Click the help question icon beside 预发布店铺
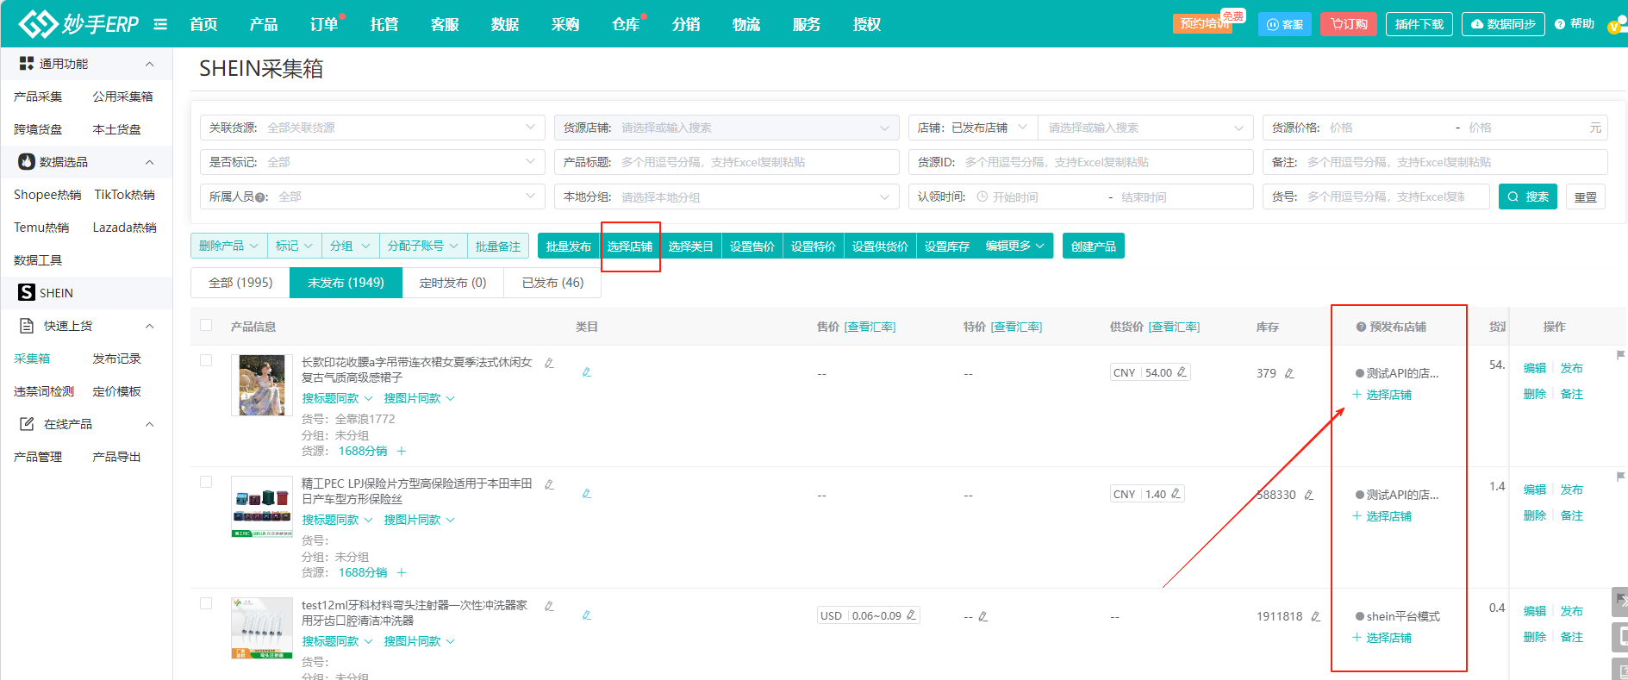The height and width of the screenshot is (680, 1628). pos(1361,327)
